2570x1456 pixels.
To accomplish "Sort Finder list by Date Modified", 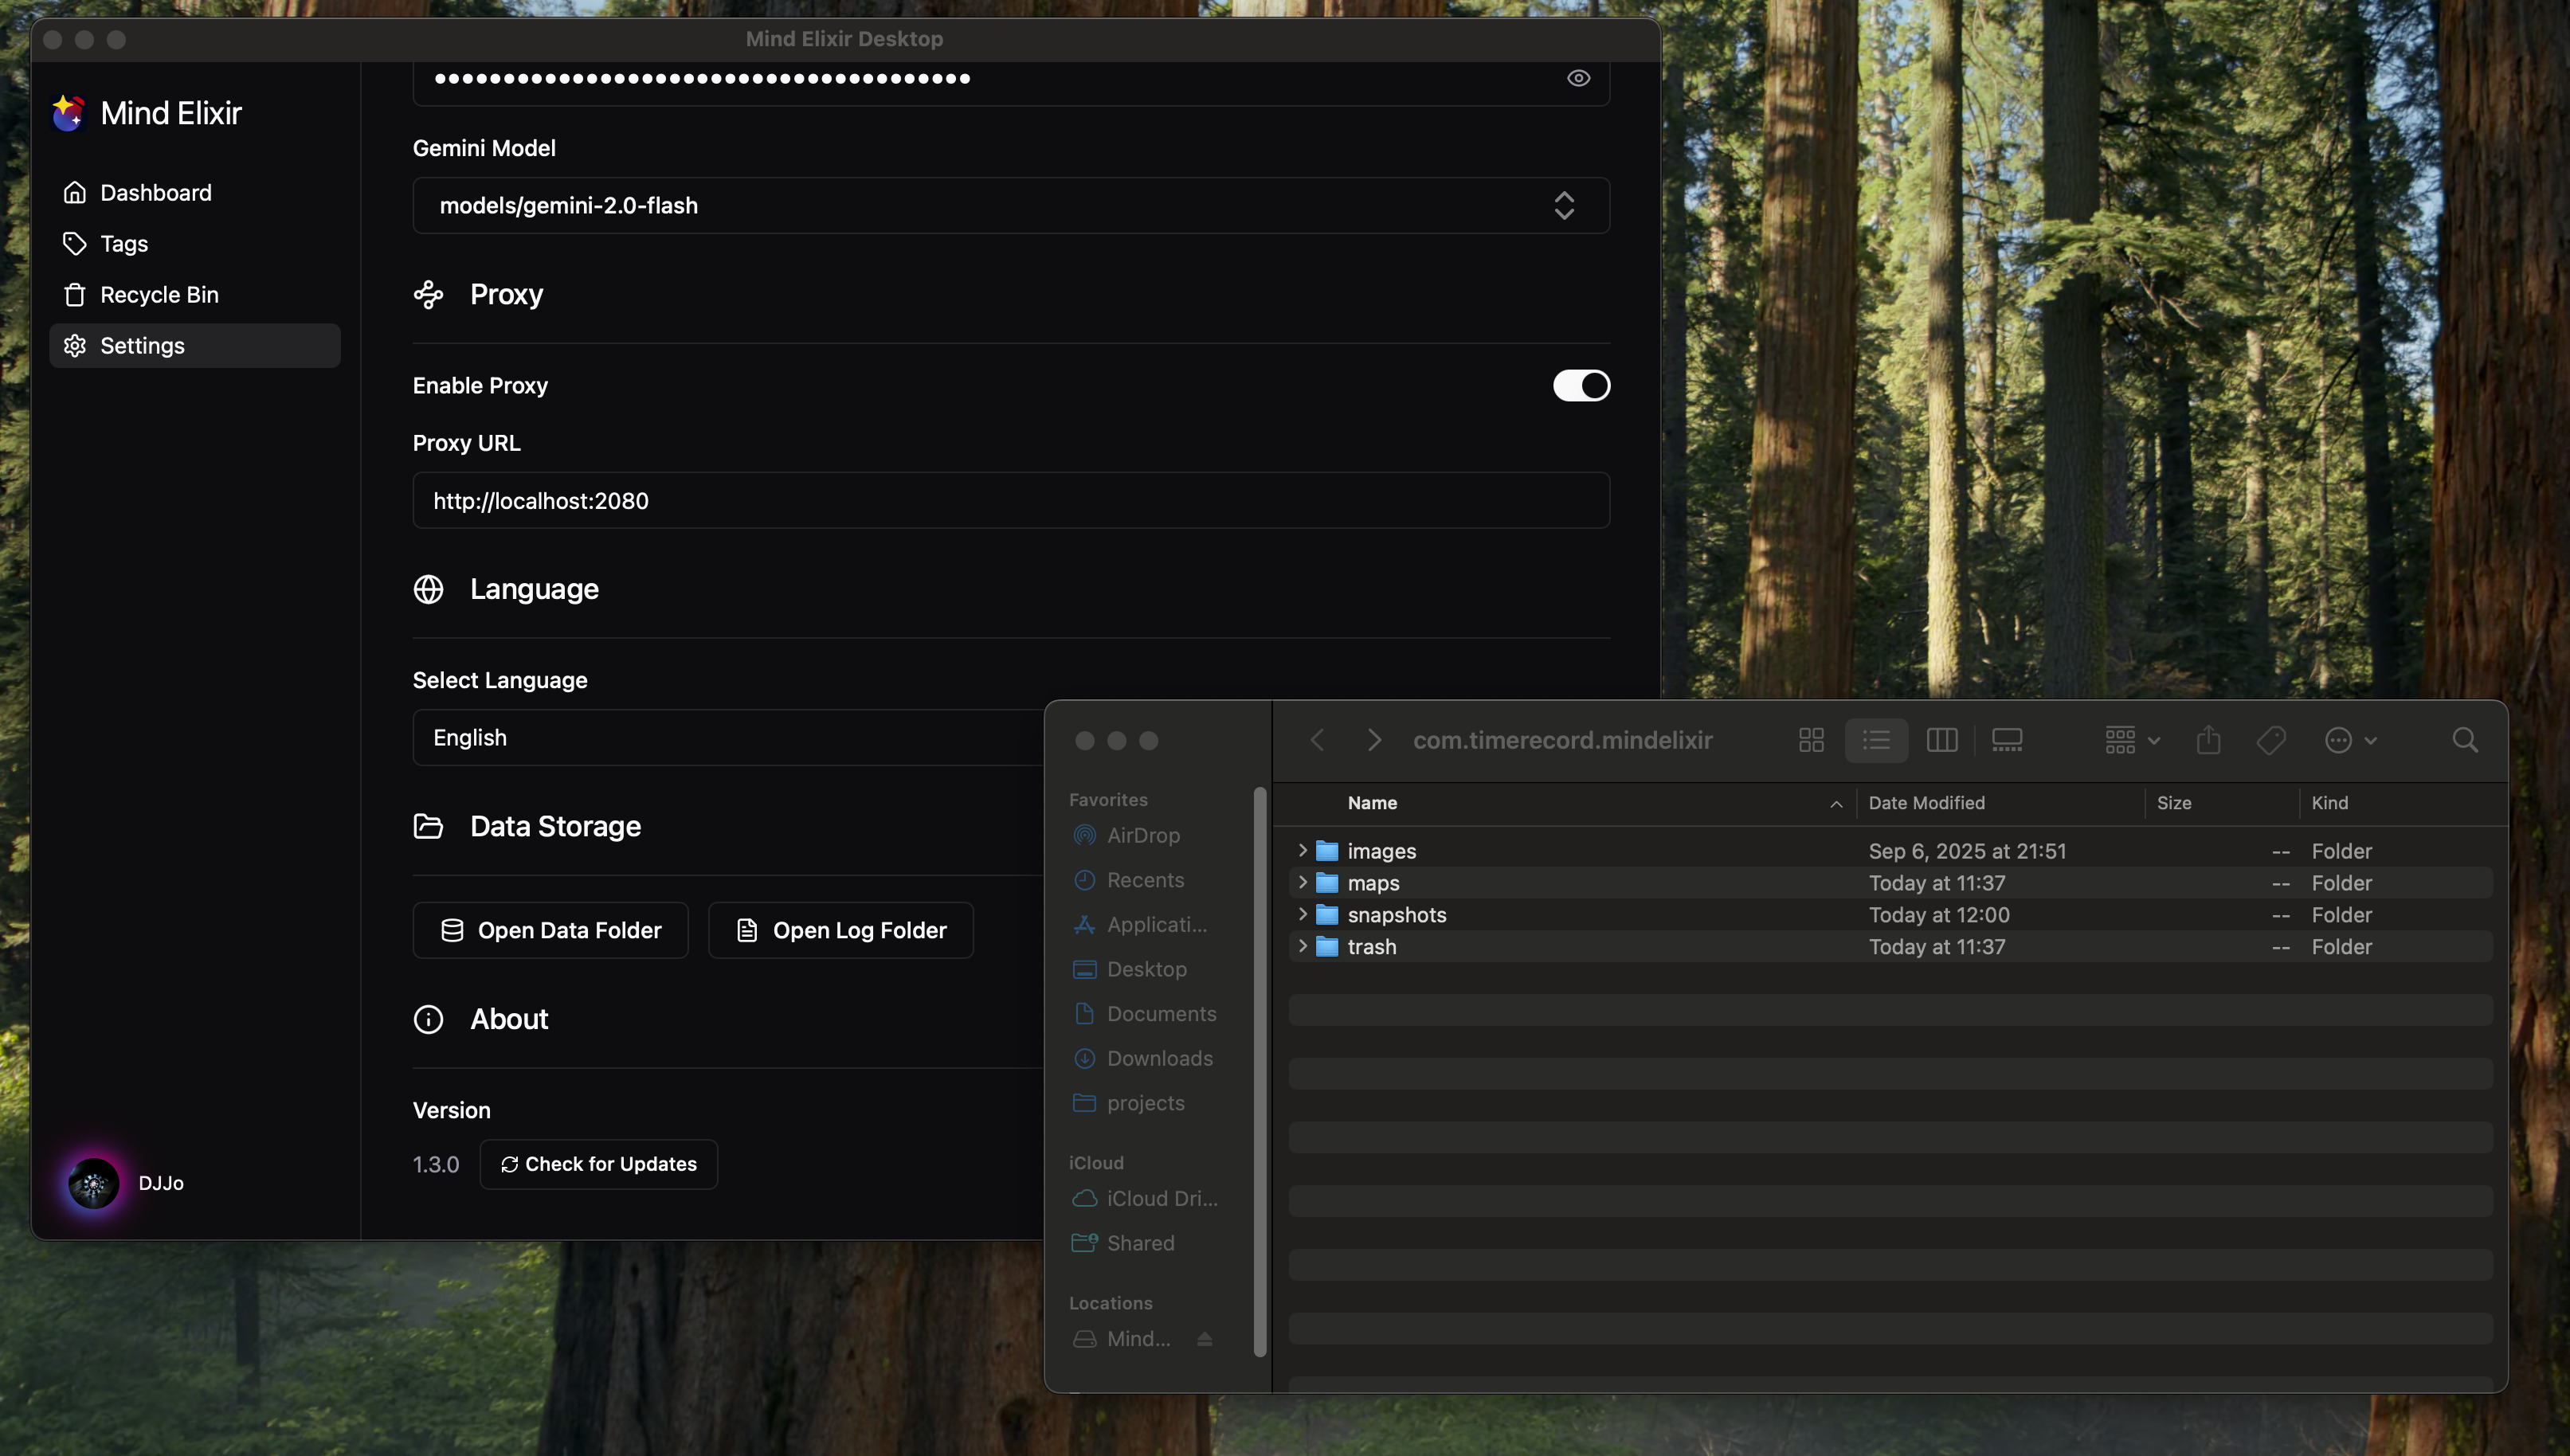I will coord(2000,803).
